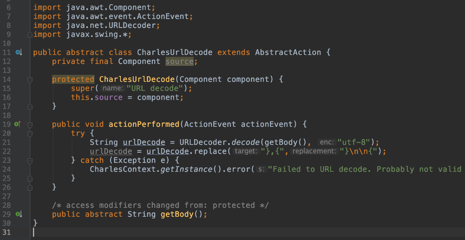465x240 pixels.
Task: Click 'getBody()' call inside the decode arguments
Action: tap(286, 142)
